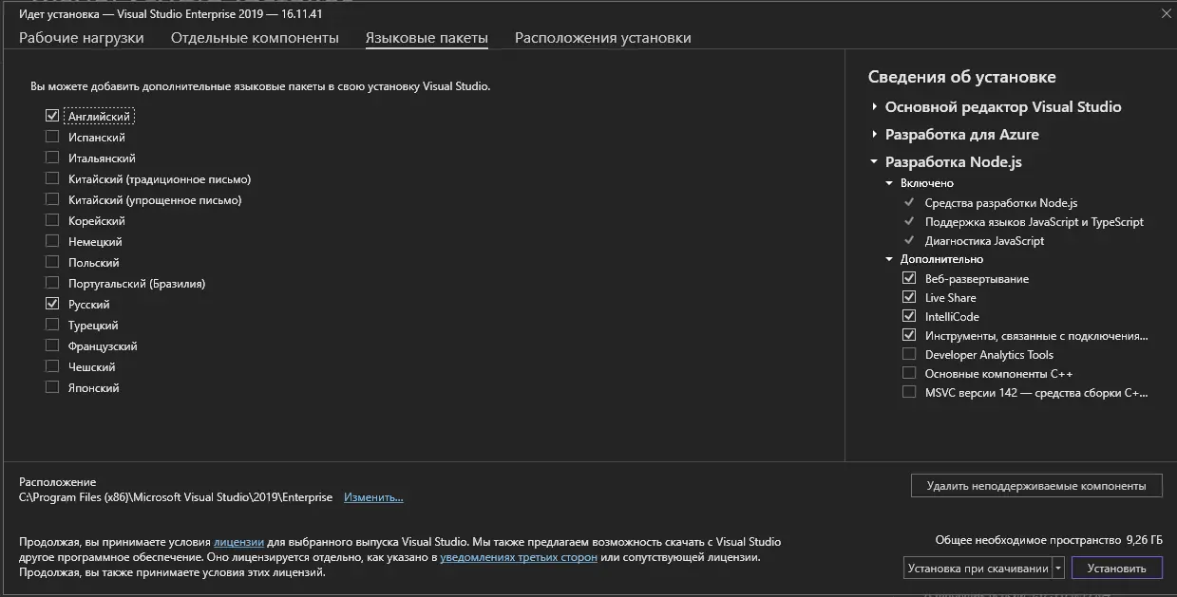Viewport: 1177px width, 597px height.
Task: Click Удалить неподдерживаемые компоненты button
Action: (1035, 485)
